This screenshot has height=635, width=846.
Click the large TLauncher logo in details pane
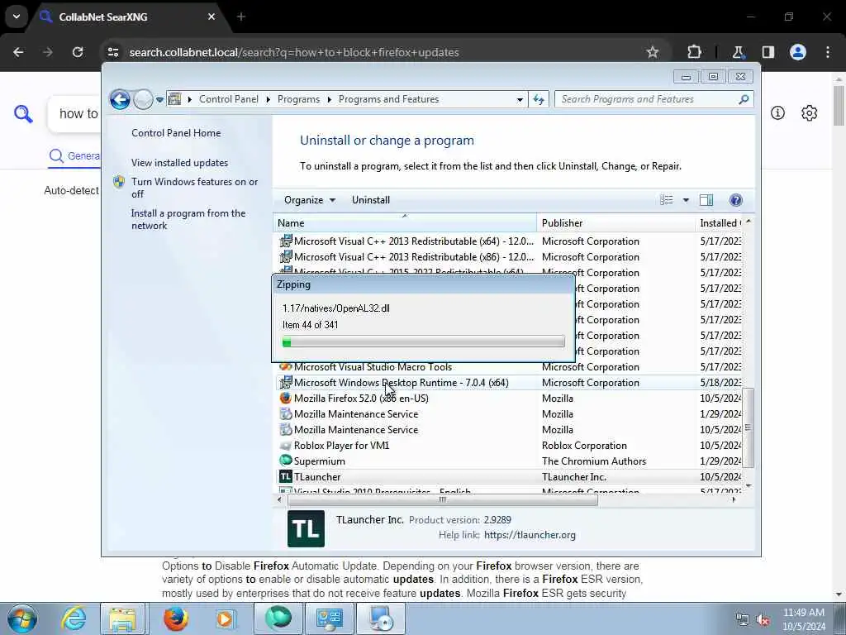click(306, 528)
